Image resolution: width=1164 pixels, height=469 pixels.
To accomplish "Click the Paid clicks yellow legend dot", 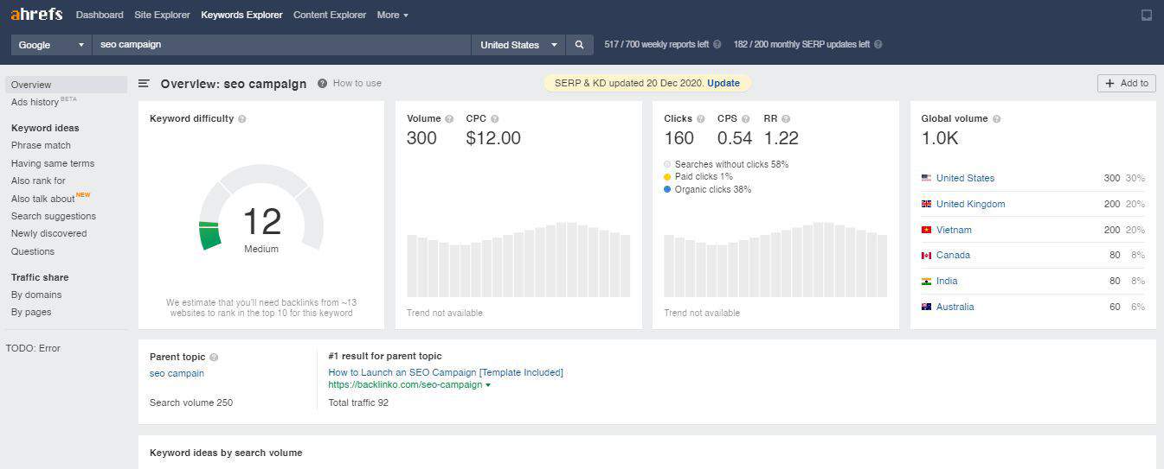I will [667, 177].
